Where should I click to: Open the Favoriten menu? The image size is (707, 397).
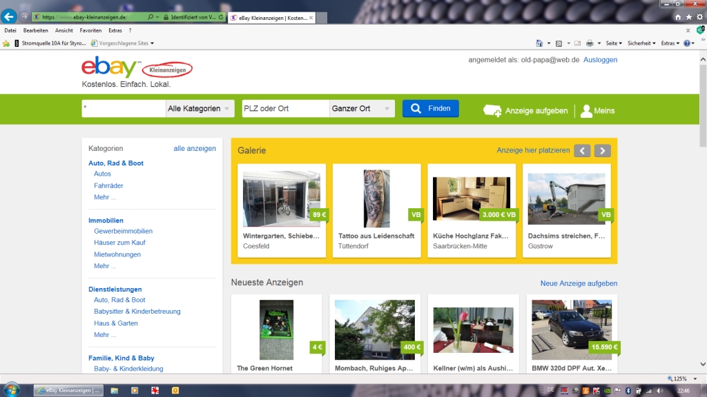(90, 30)
